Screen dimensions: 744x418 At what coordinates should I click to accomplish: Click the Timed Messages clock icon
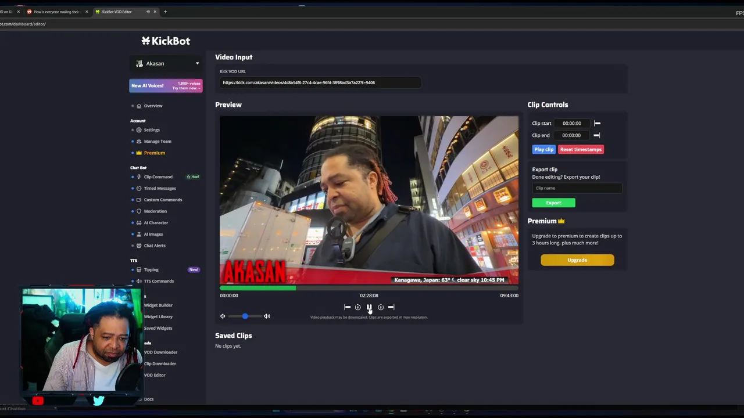pos(139,188)
